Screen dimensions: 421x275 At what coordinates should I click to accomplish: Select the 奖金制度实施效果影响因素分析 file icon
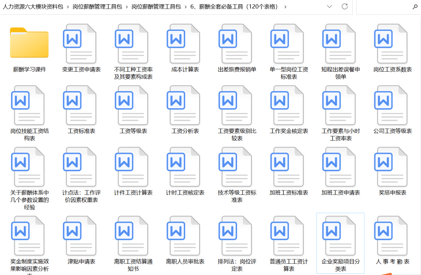(x=28, y=236)
